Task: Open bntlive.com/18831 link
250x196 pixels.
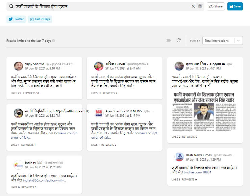Action: [x=197, y=172]
